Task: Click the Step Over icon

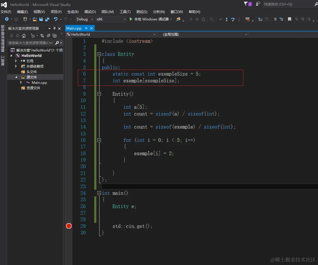Action: pos(233,19)
